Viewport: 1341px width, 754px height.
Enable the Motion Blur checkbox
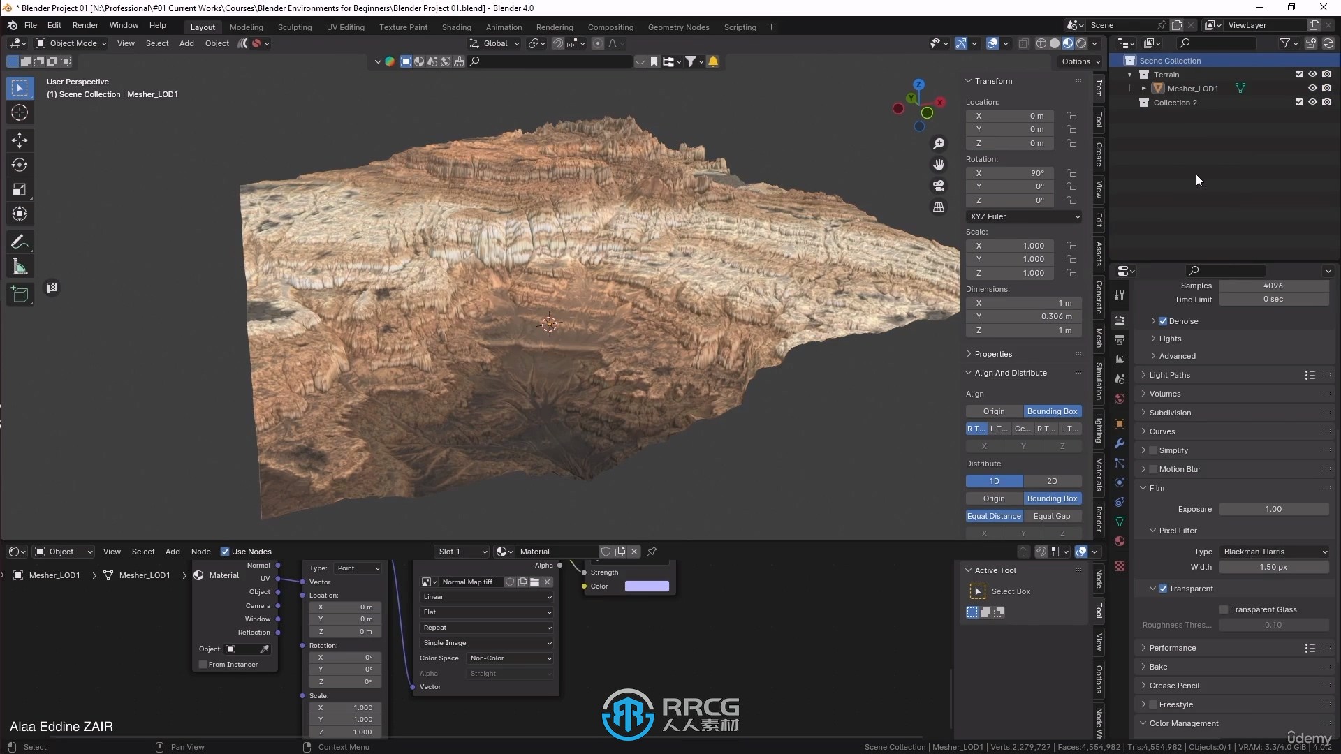(x=1153, y=469)
